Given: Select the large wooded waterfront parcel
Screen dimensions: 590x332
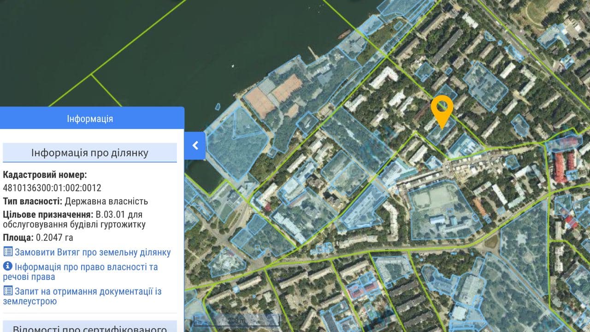Looking at the screenshot, I should coord(237,143).
